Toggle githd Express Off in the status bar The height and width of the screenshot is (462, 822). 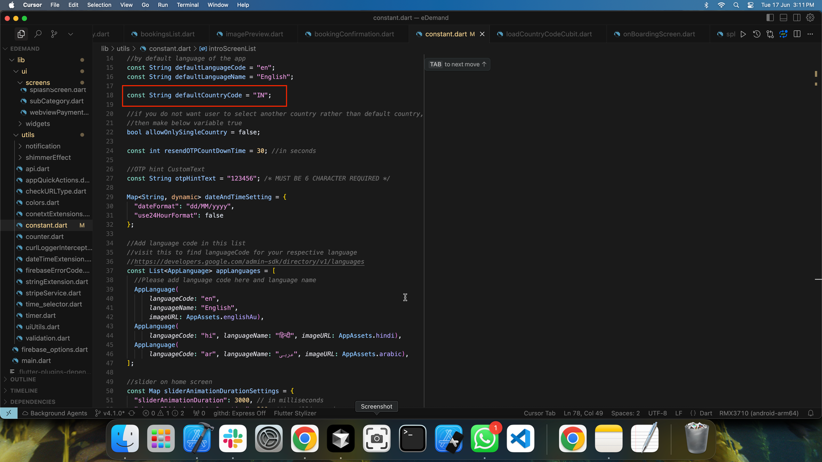click(x=239, y=413)
